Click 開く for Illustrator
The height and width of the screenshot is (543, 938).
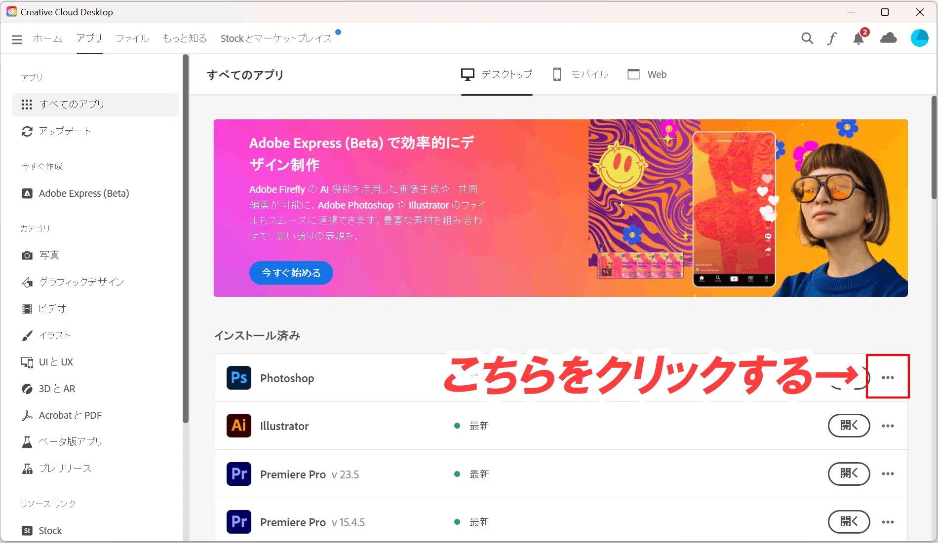[849, 426]
